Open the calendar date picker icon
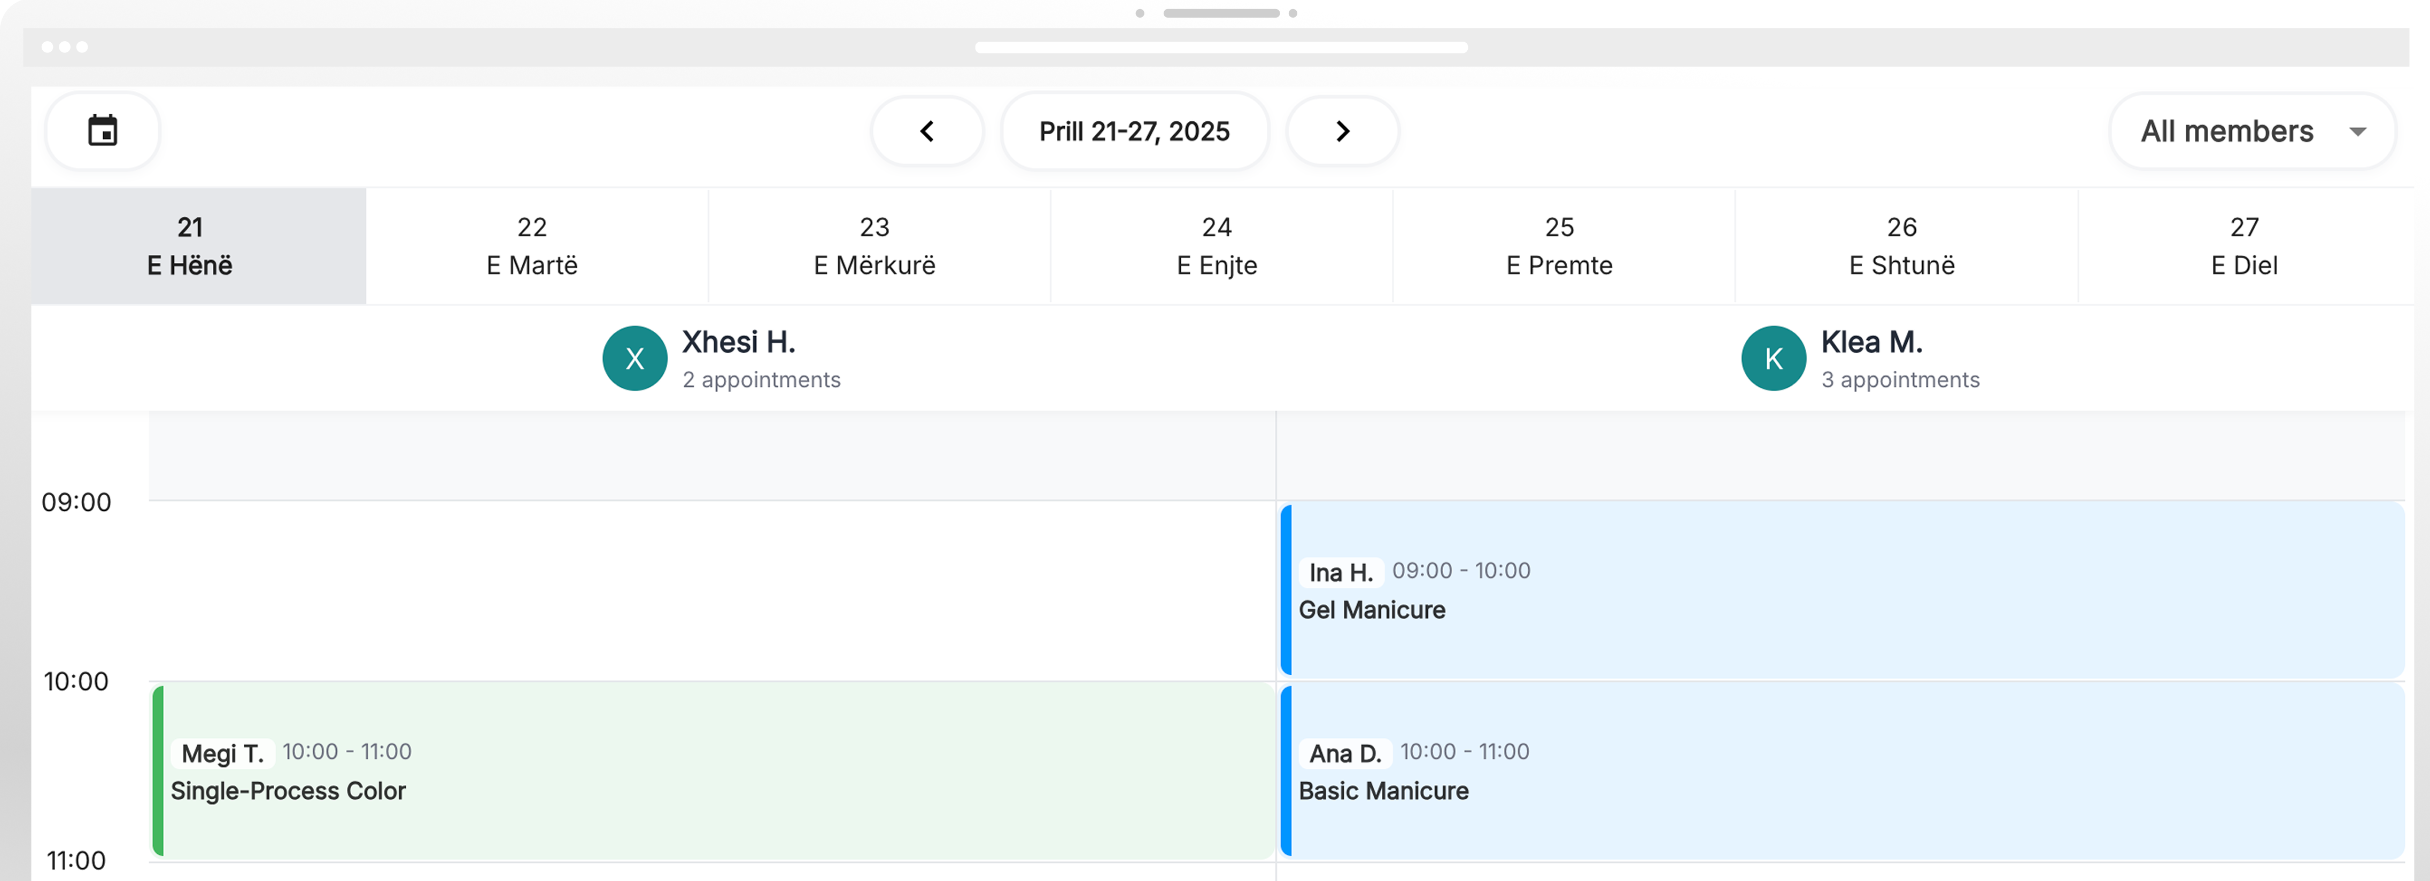The height and width of the screenshot is (881, 2430). (102, 130)
